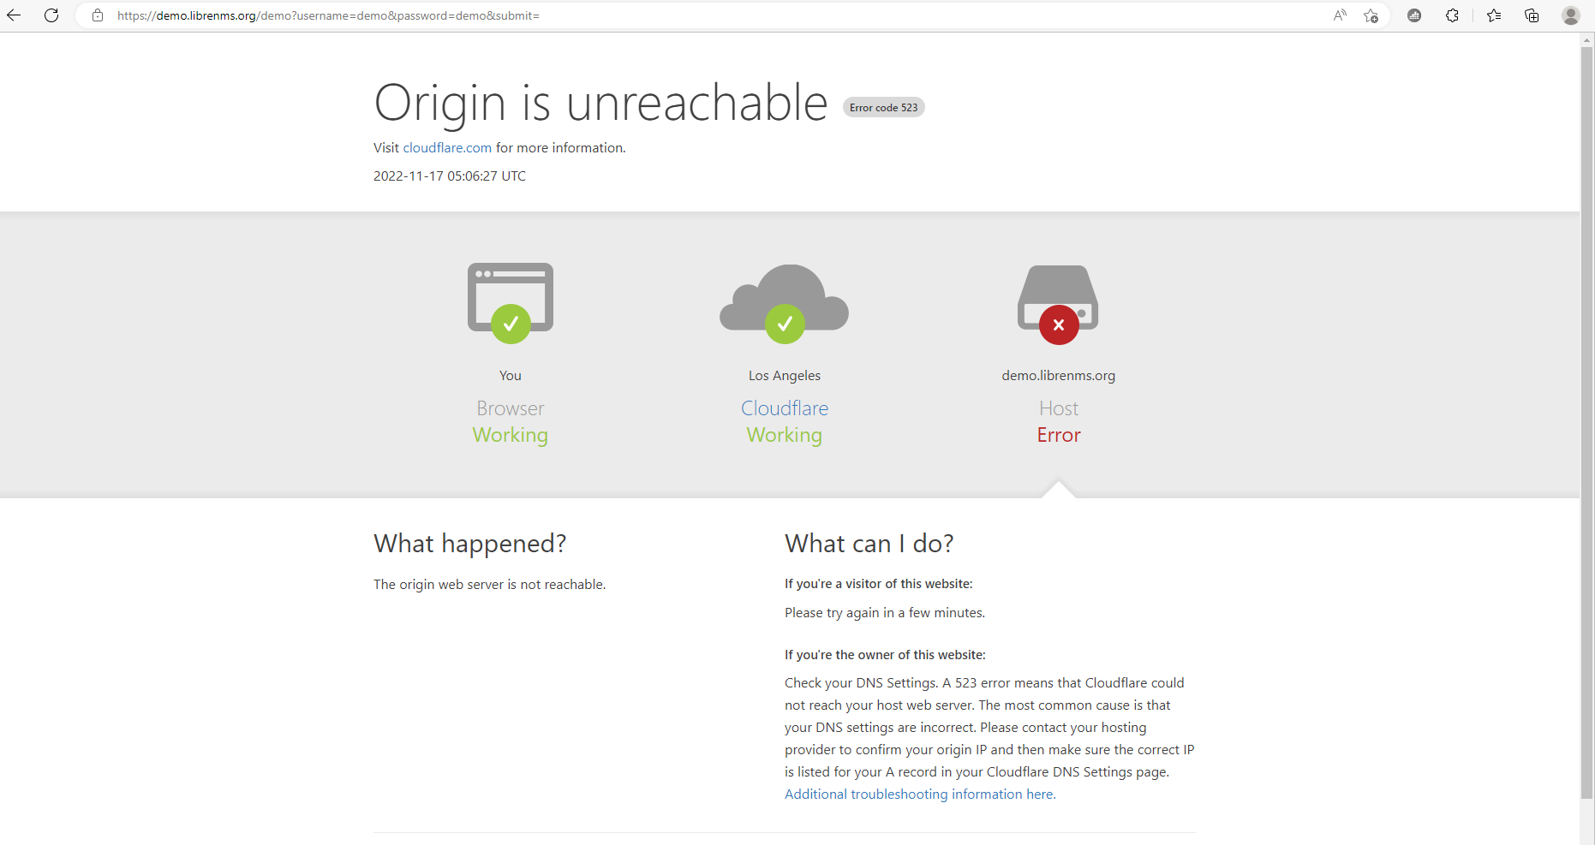Click the Cloudflare cloud icon with check
This screenshot has width=1595, height=845.
785,303
